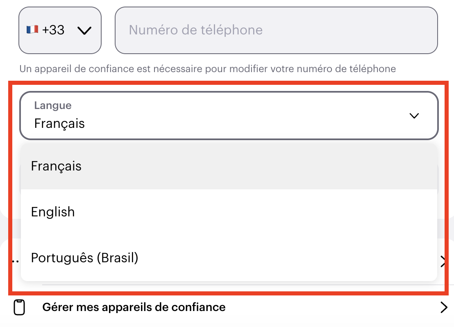
Task: Choose English in the language list
Action: (x=53, y=212)
